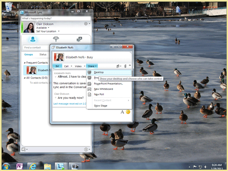Select New Whiteboard from Share menu

[x=109, y=89]
